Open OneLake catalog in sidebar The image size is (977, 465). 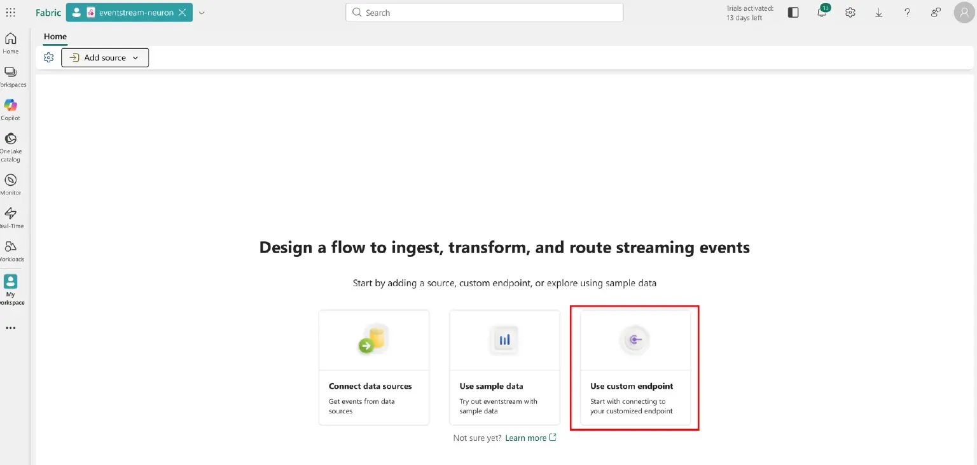point(11,146)
